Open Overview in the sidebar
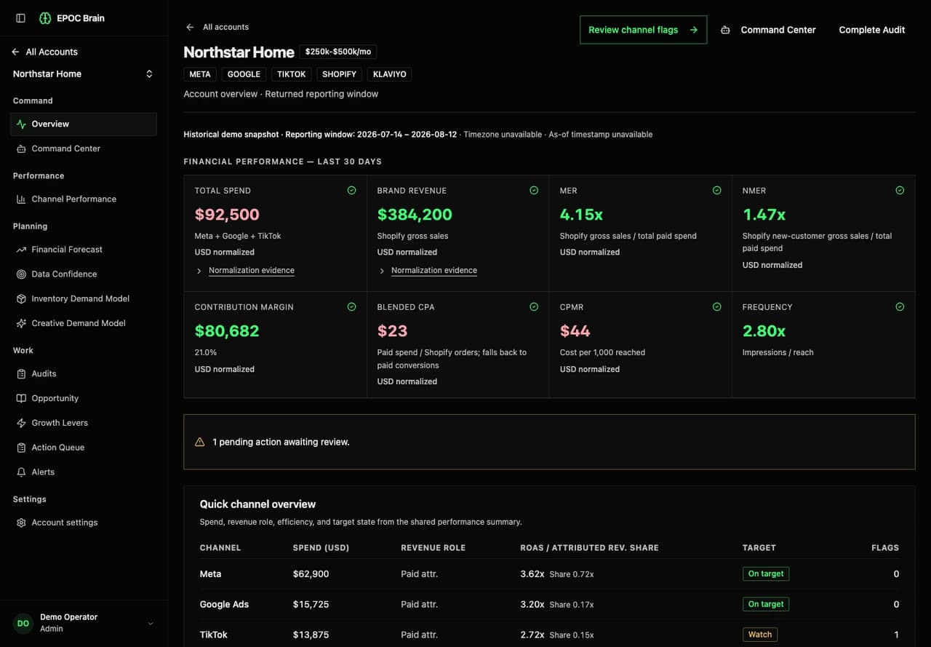The width and height of the screenshot is (931, 647). tap(84, 124)
